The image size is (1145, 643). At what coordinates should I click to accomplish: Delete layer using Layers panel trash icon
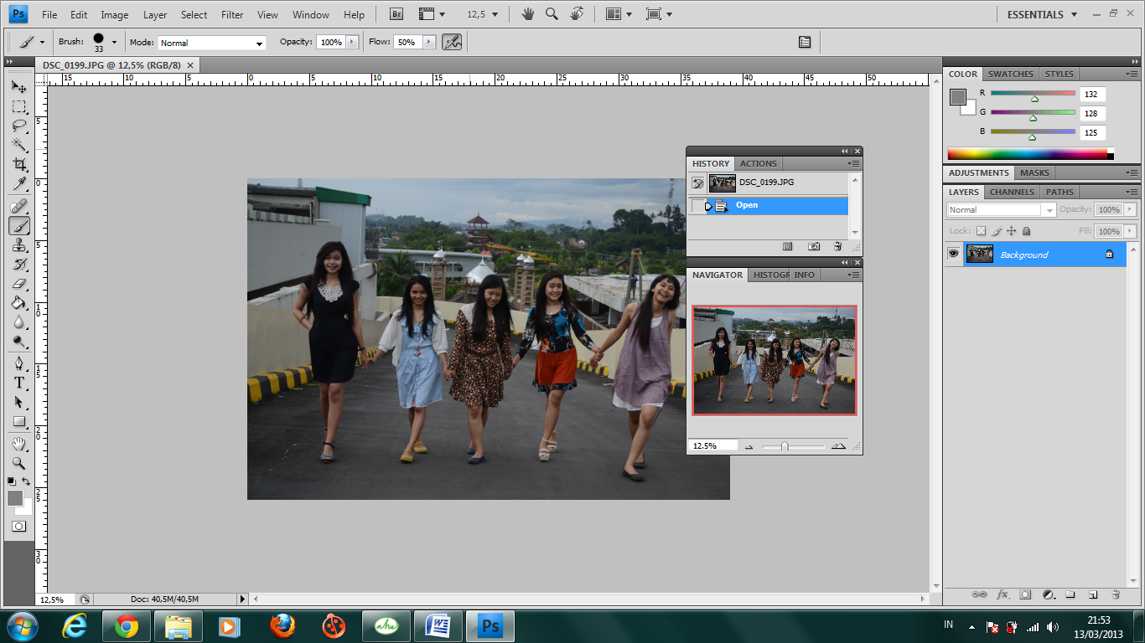(x=1116, y=594)
